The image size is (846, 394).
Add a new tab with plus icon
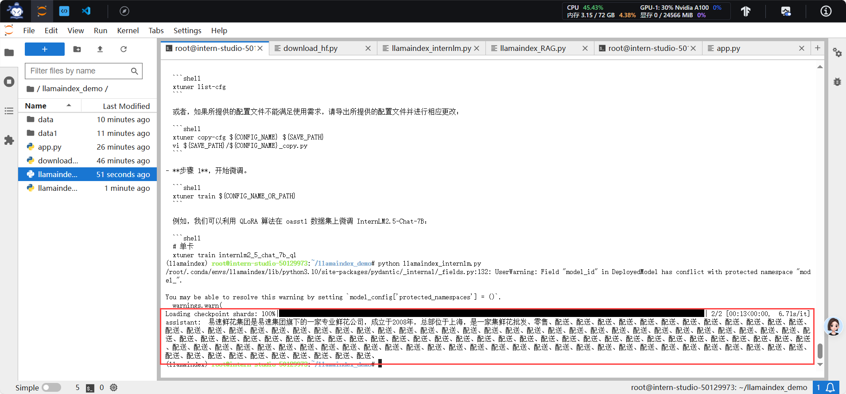pos(818,48)
